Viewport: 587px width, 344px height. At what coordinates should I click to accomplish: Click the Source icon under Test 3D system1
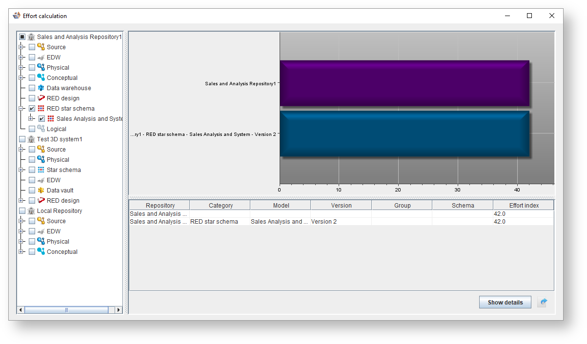[x=41, y=150]
